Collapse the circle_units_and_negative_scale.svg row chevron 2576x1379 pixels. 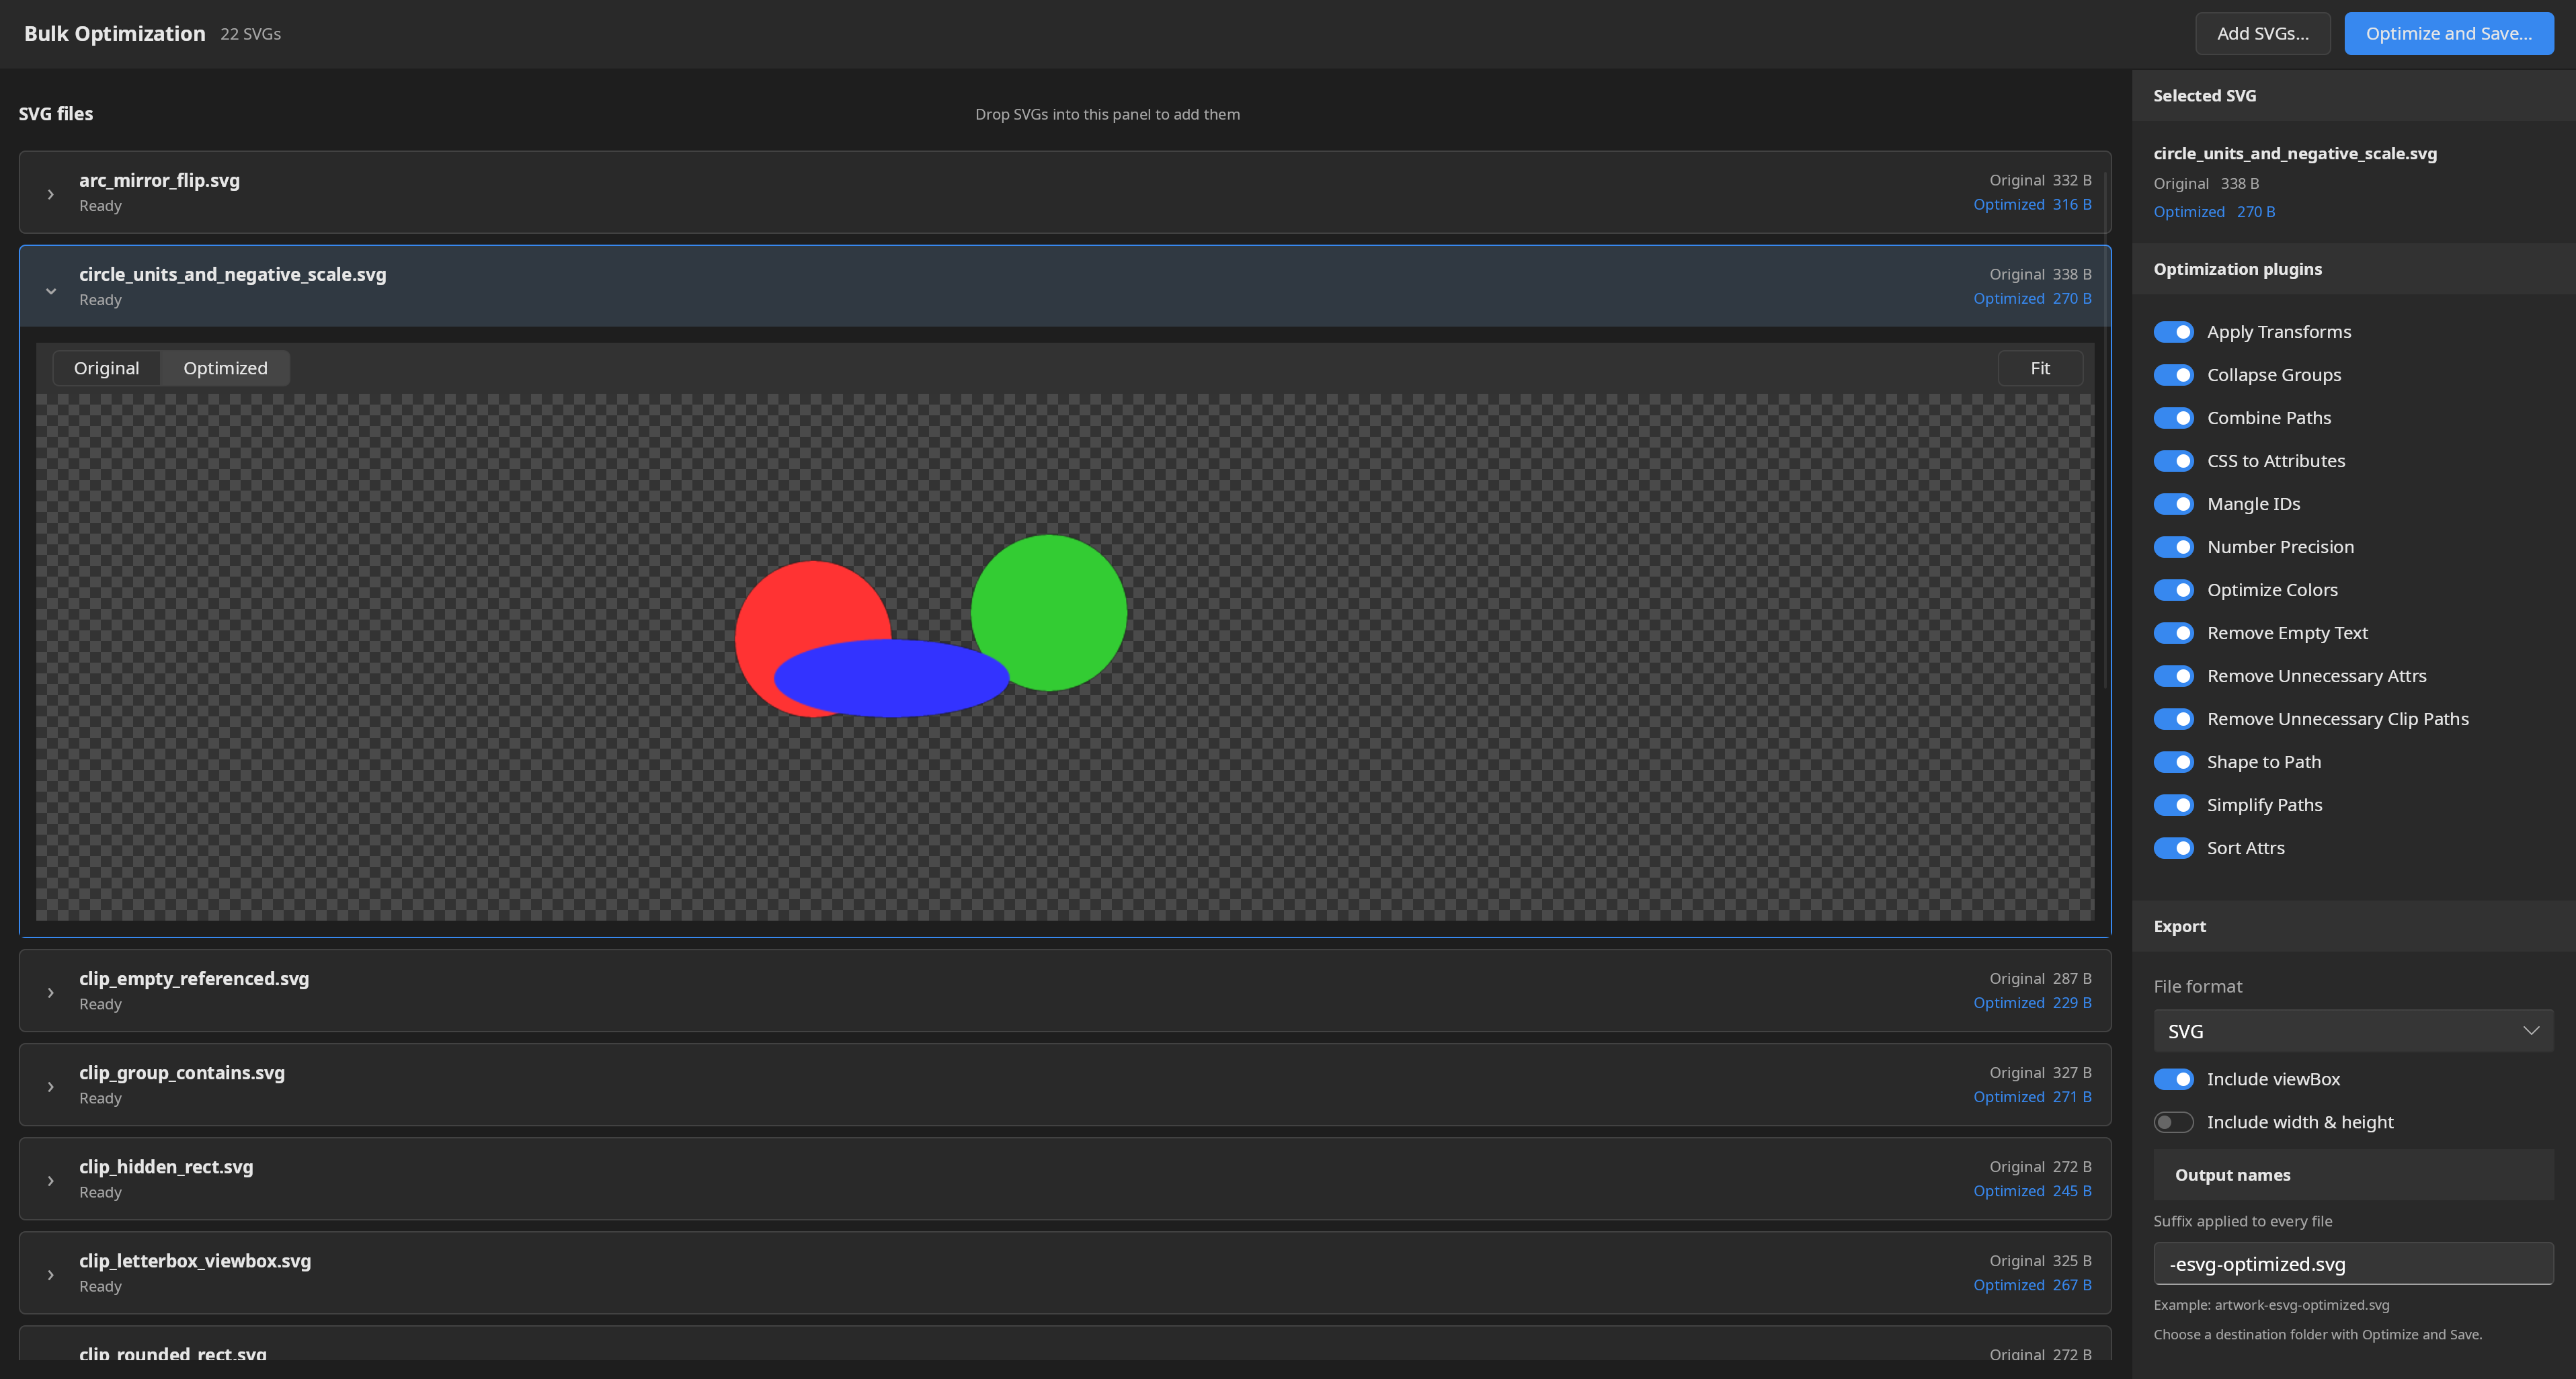pyautogui.click(x=50, y=291)
